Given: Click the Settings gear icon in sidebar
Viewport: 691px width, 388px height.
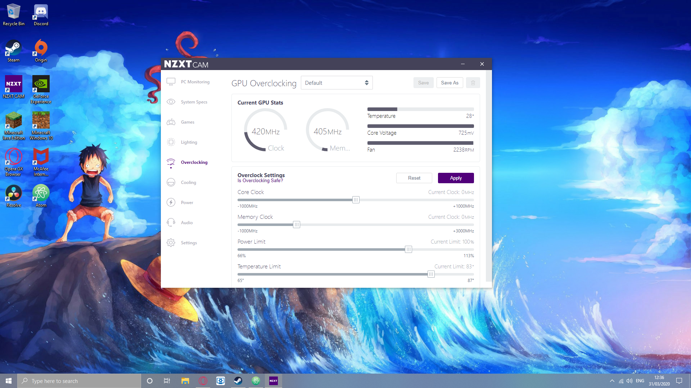Looking at the screenshot, I should pos(171,243).
